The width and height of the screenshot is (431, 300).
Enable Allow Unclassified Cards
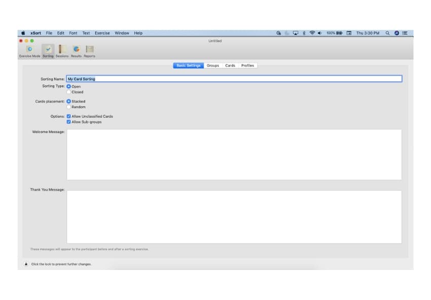coord(68,116)
